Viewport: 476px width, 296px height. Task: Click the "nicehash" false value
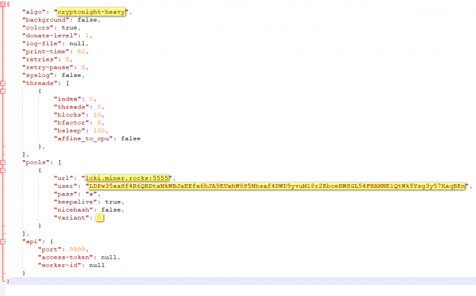[111, 210]
